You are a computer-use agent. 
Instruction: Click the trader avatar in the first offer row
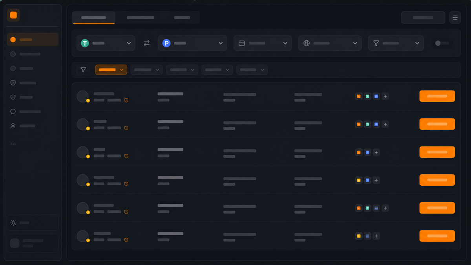click(82, 96)
